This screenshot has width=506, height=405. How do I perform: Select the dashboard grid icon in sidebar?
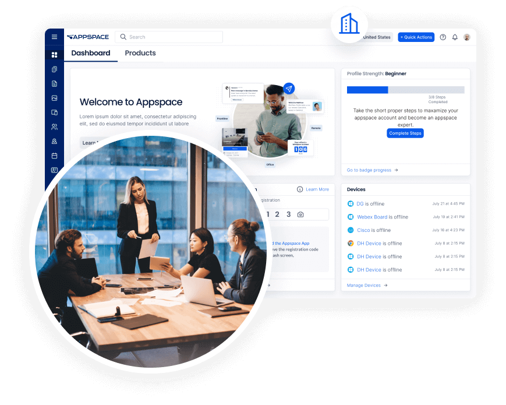[x=54, y=55]
